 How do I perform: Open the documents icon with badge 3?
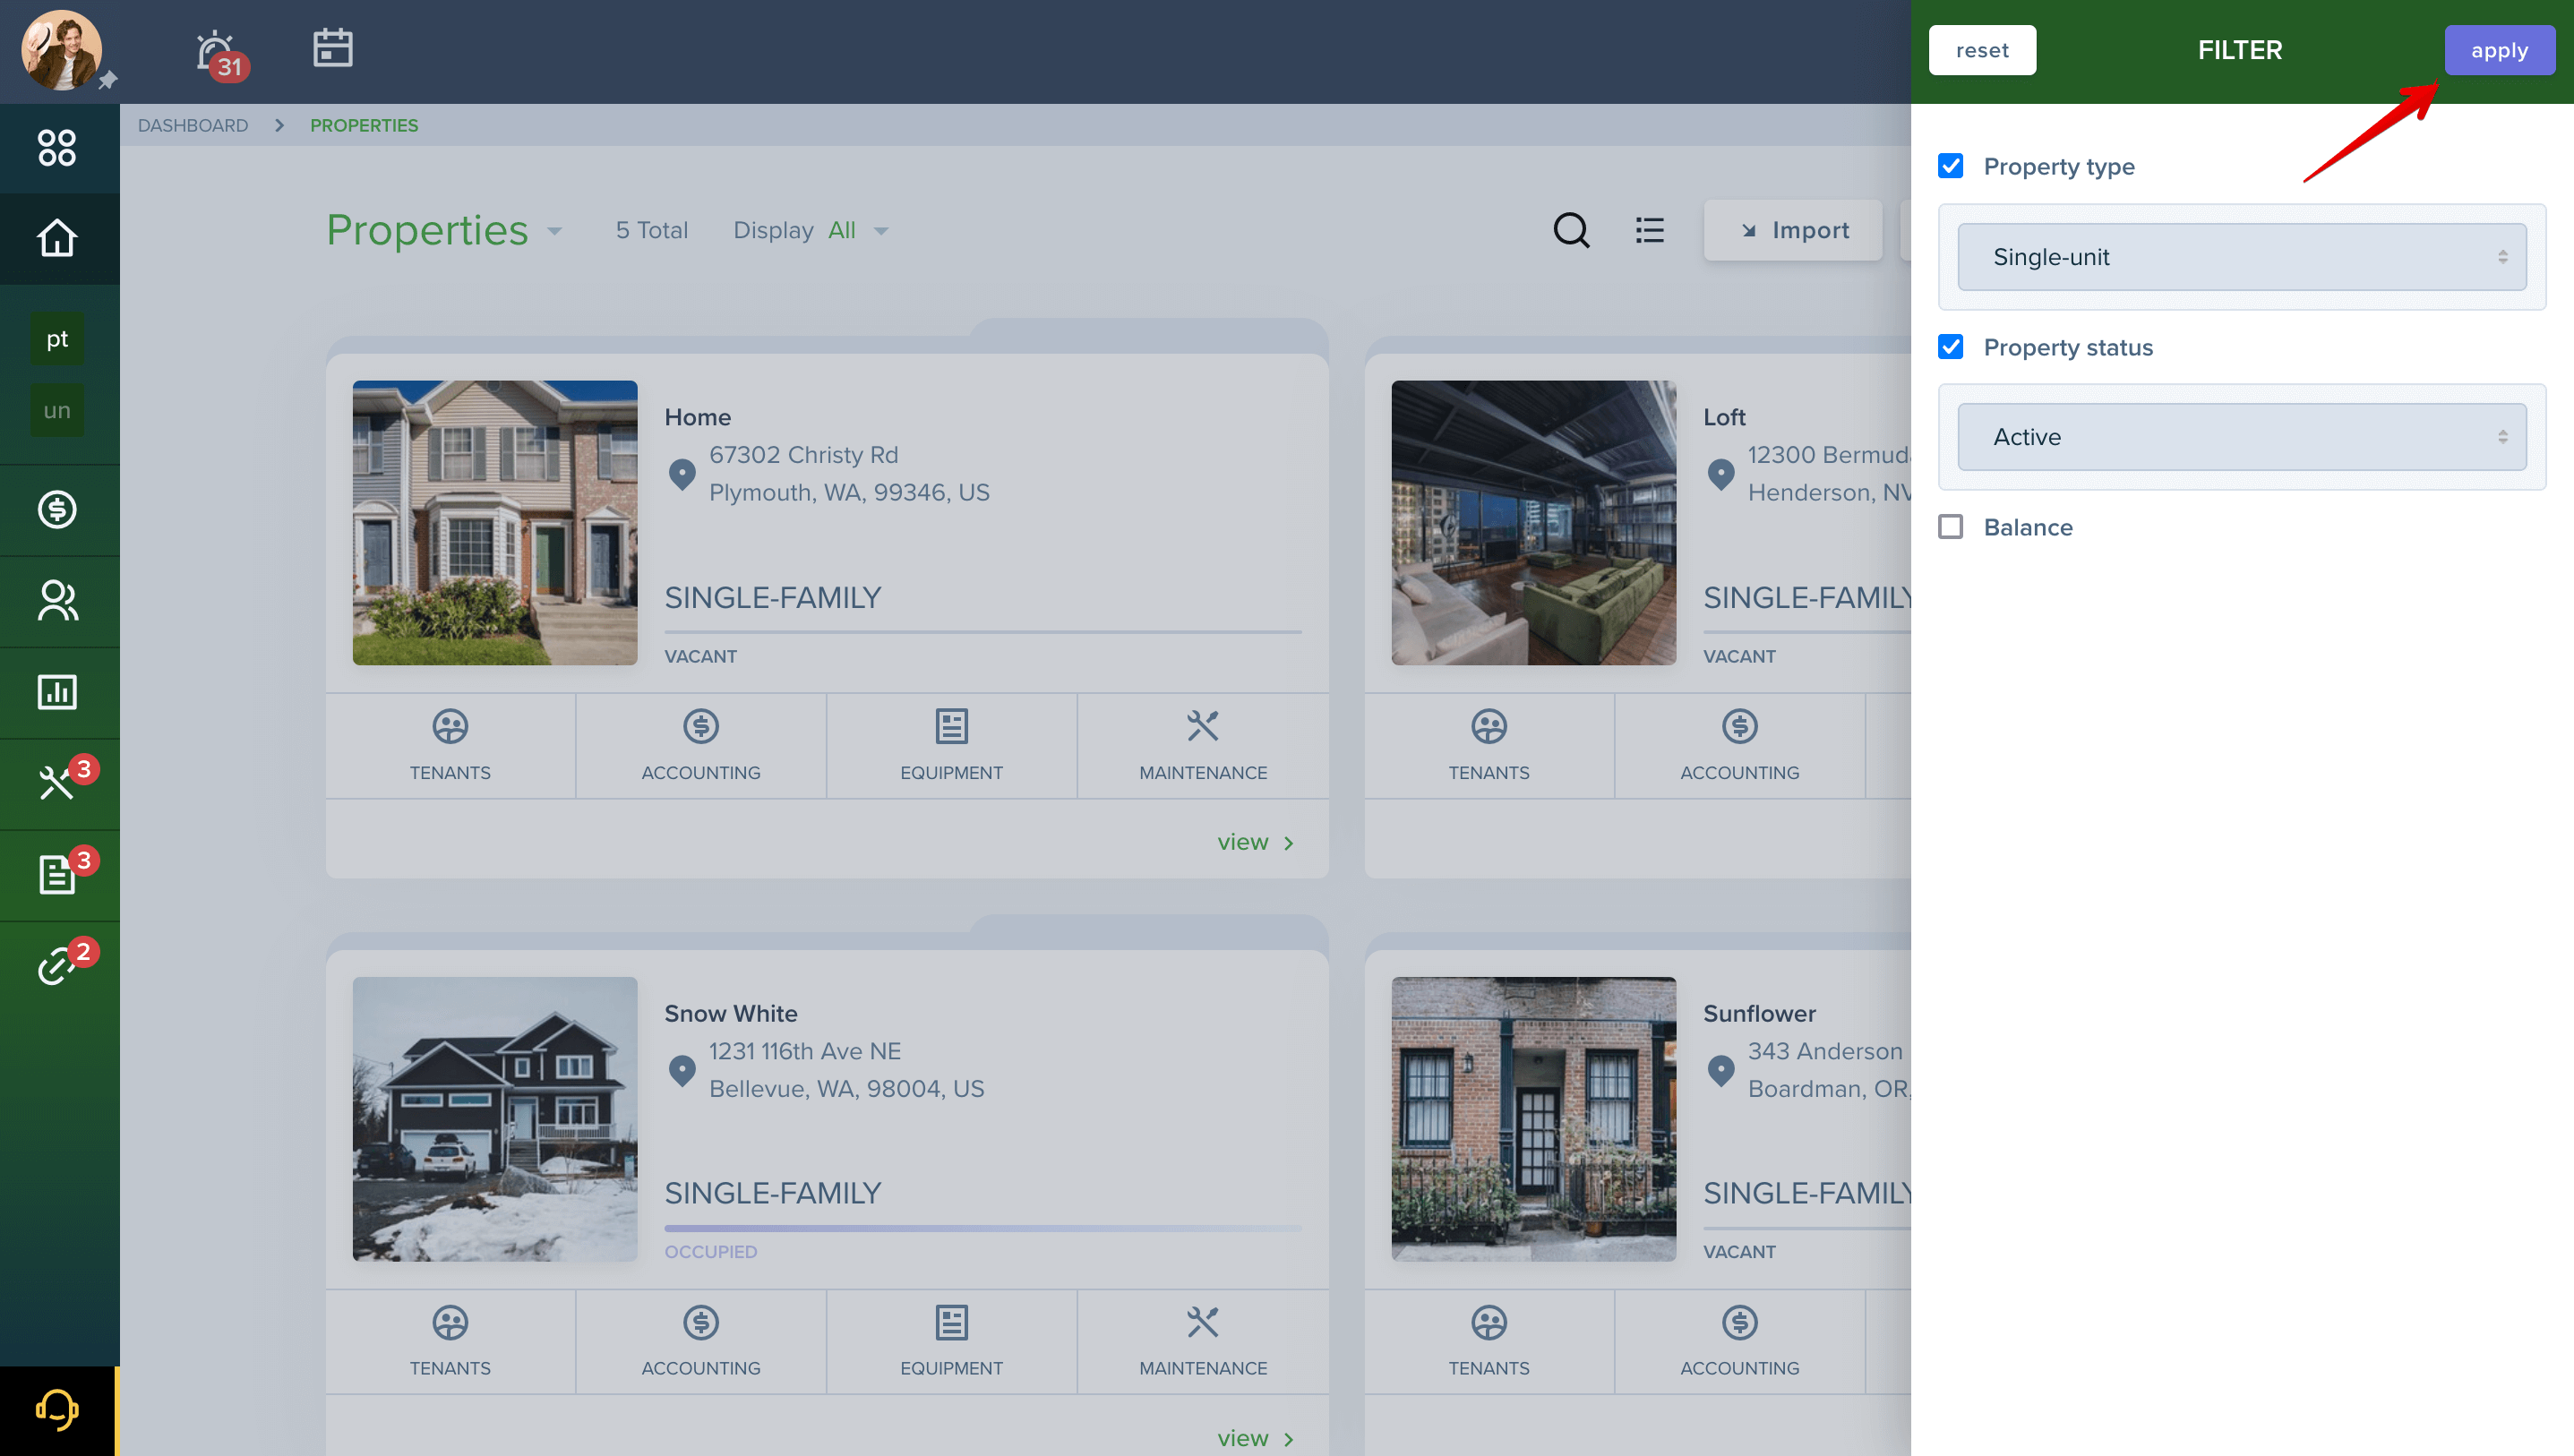click(x=57, y=875)
